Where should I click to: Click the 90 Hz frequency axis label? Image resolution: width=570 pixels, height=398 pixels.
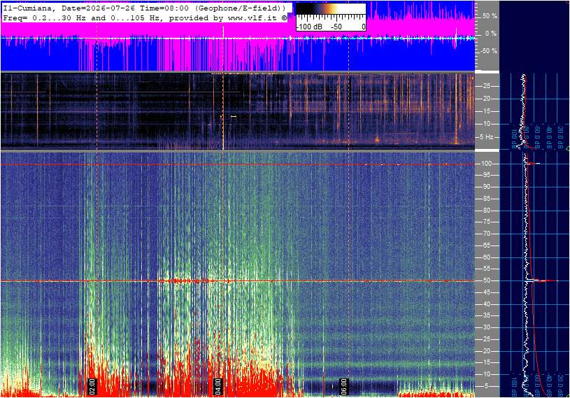click(486, 187)
